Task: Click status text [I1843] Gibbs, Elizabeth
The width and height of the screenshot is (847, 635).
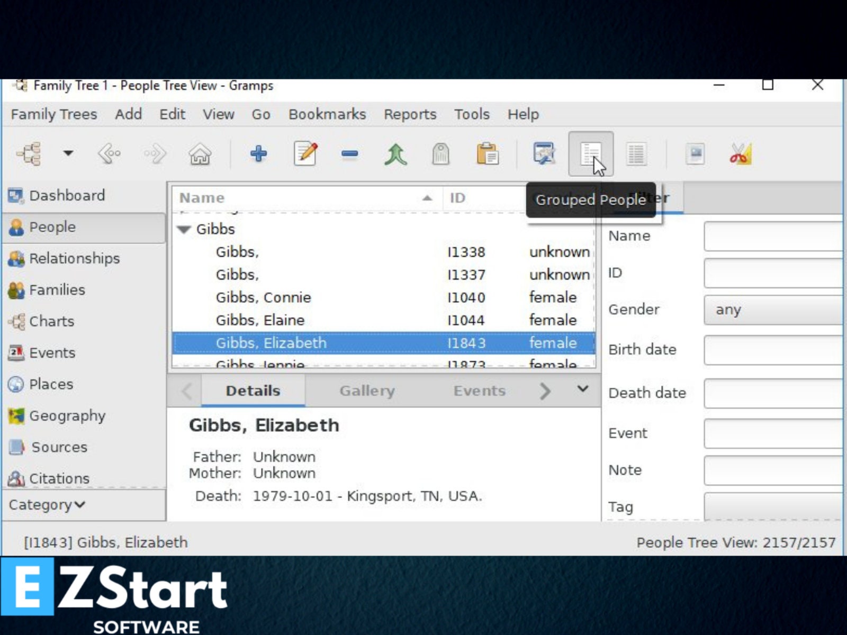Action: (106, 542)
